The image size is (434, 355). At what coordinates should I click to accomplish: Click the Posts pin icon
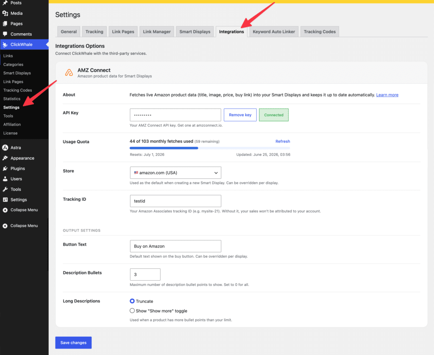coord(5,3)
